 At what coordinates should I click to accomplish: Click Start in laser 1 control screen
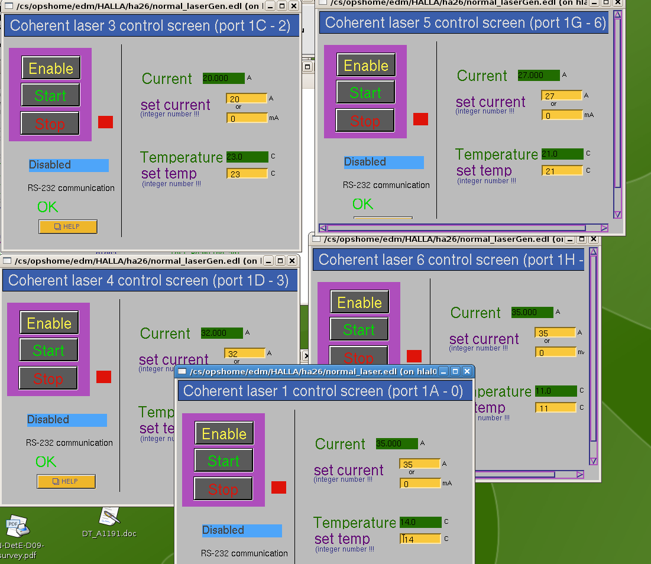tap(224, 461)
